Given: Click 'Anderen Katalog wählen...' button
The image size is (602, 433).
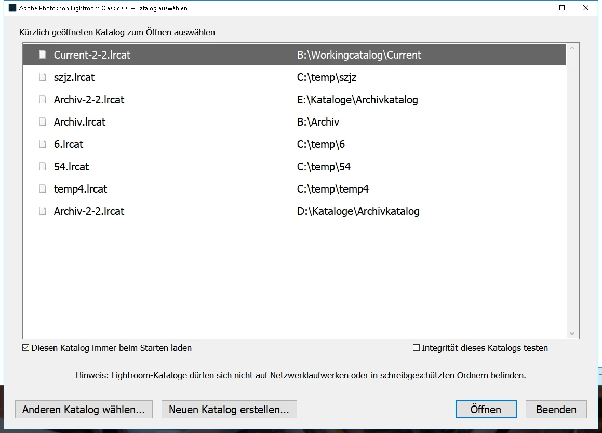Looking at the screenshot, I should (x=84, y=410).
